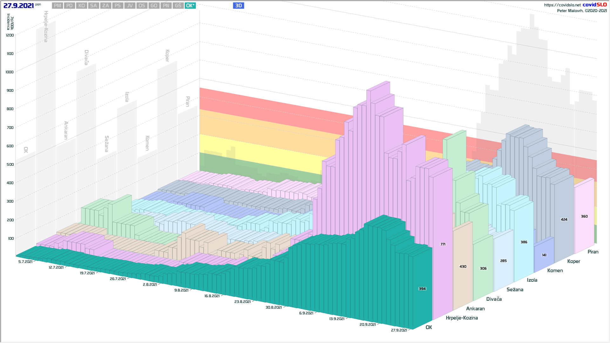Select the PN region button

pos(166,6)
